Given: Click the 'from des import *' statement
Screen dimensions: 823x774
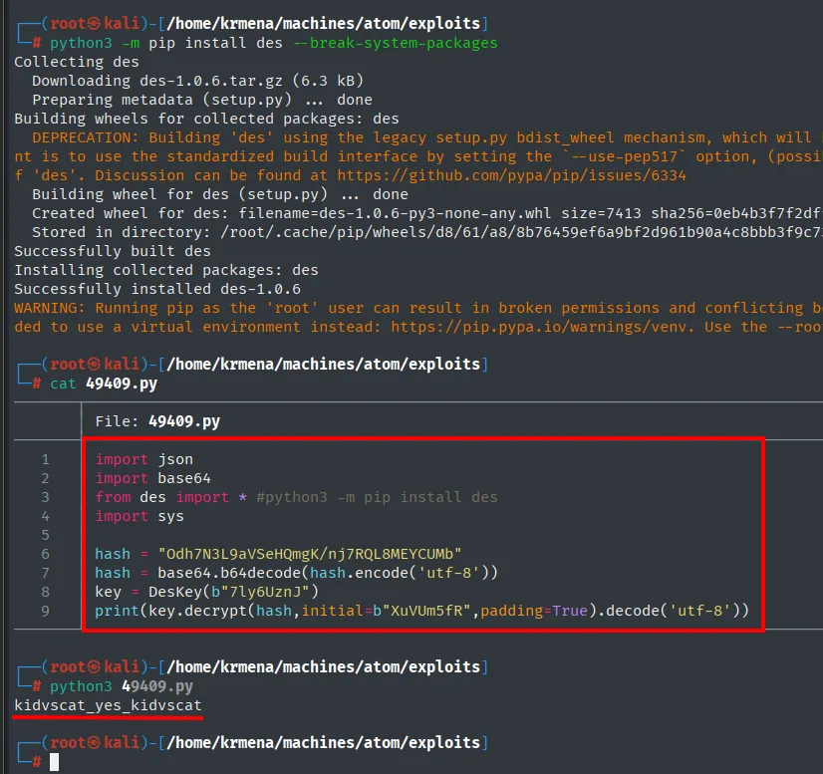Looking at the screenshot, I should pyautogui.click(x=171, y=497).
